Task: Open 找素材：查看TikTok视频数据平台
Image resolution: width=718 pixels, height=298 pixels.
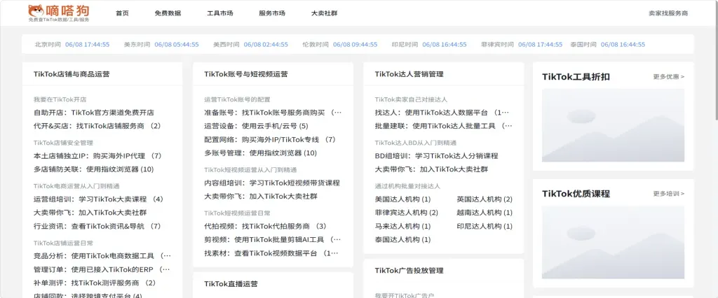Action: [x=271, y=253]
